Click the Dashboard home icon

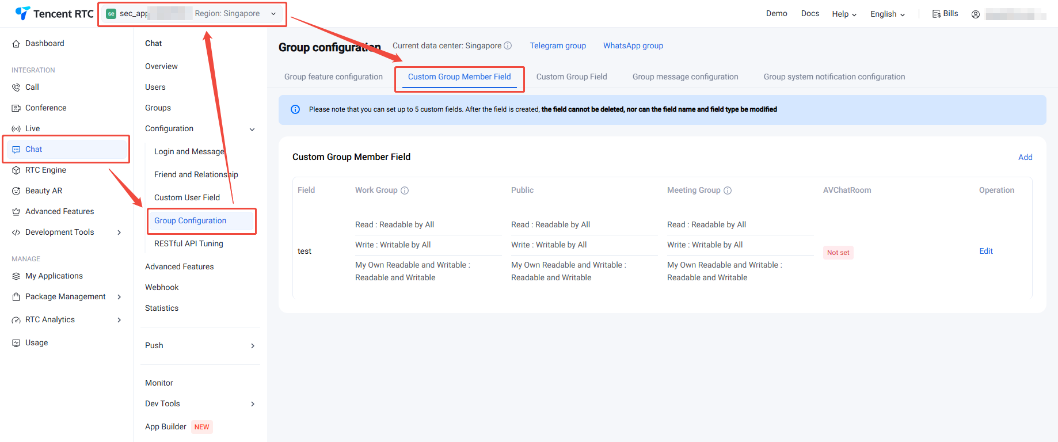(16, 44)
